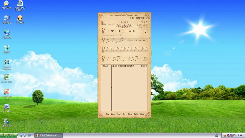Skip to the previous track
Viewport: 245px width, 138px height.
pyautogui.click(x=108, y=31)
